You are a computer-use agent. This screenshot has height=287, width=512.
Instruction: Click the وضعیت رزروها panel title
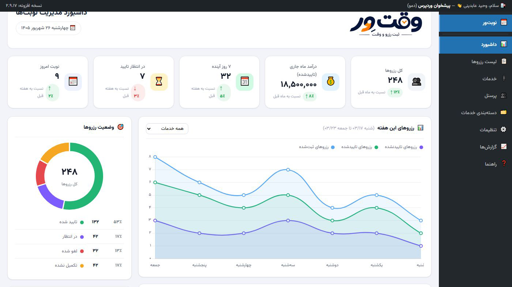coord(99,127)
